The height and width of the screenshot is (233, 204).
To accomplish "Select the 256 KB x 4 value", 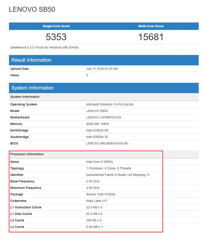I will (94, 220).
